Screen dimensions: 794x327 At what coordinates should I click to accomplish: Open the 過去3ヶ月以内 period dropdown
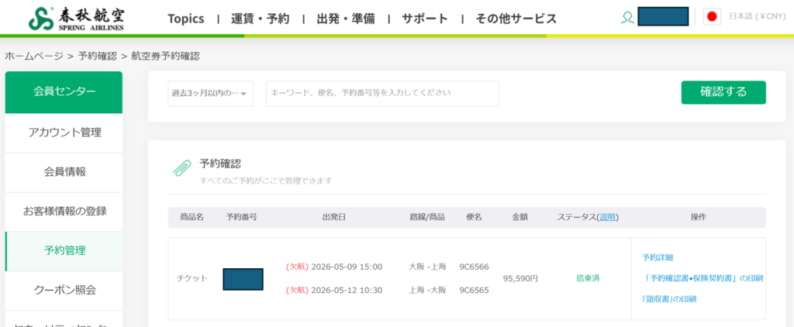(211, 94)
